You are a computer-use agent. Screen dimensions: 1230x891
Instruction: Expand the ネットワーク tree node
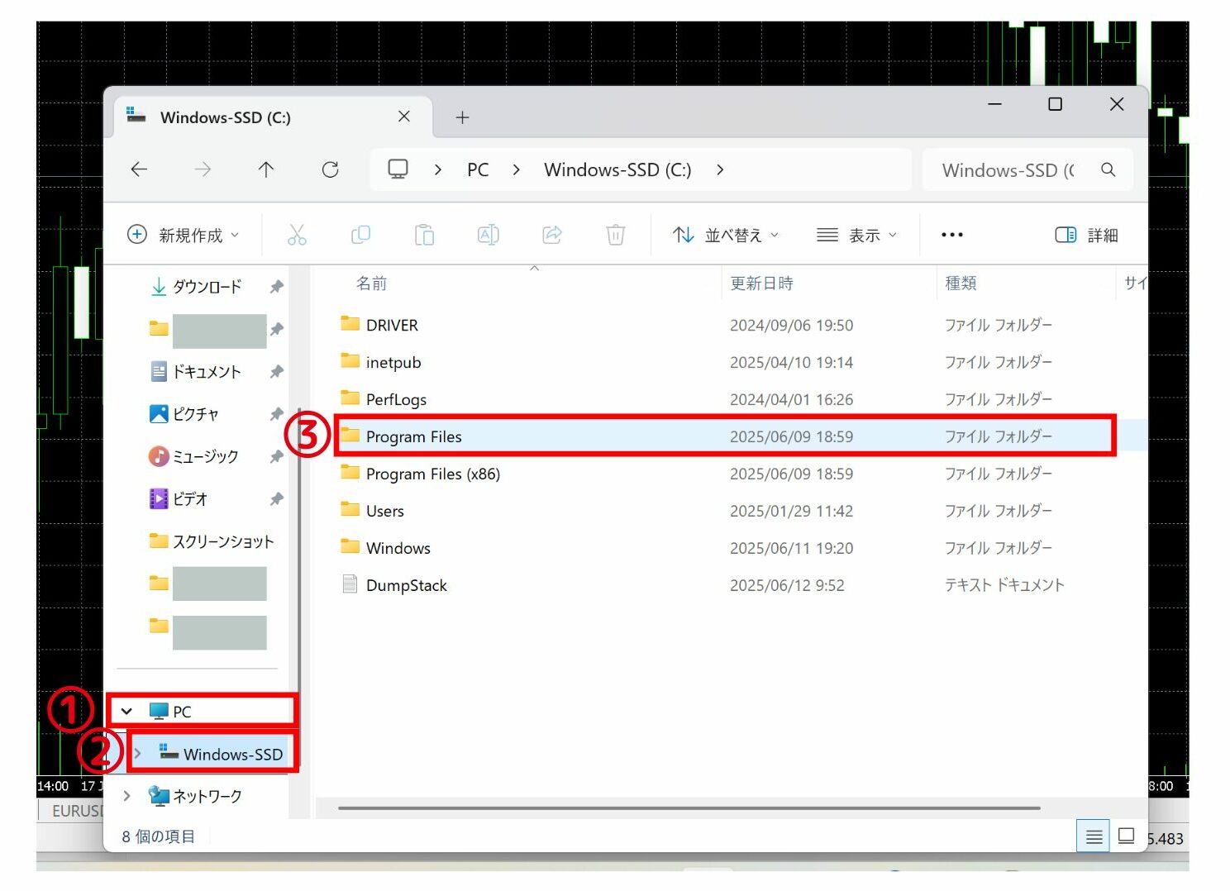click(x=126, y=796)
